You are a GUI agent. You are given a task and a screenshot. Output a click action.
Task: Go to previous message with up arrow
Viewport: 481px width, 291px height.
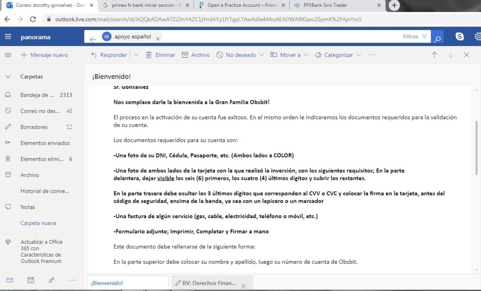pyautogui.click(x=434, y=55)
